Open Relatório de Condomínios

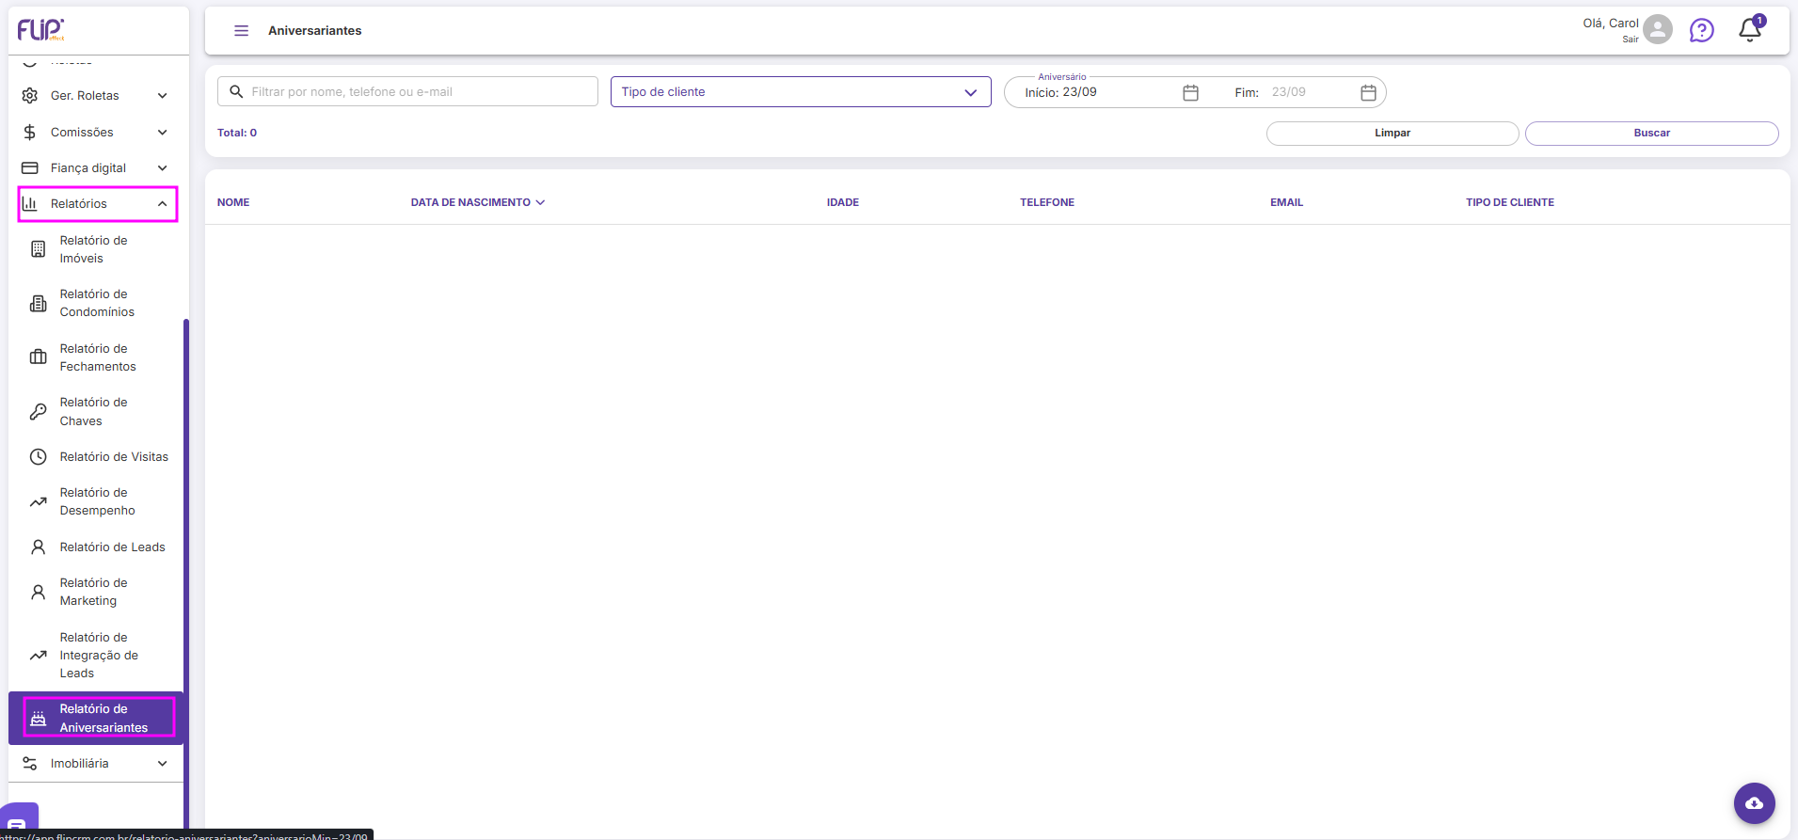click(96, 303)
